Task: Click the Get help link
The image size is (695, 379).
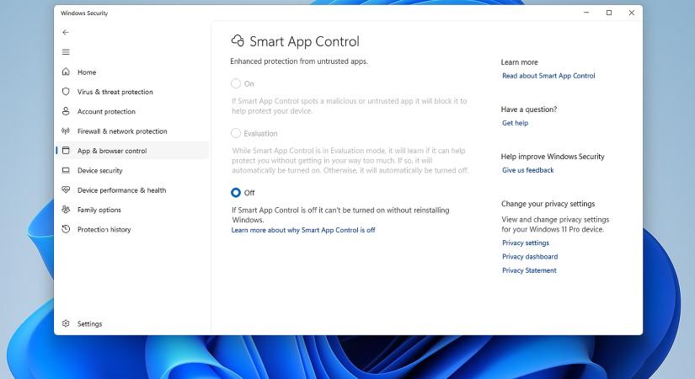Action: point(515,123)
